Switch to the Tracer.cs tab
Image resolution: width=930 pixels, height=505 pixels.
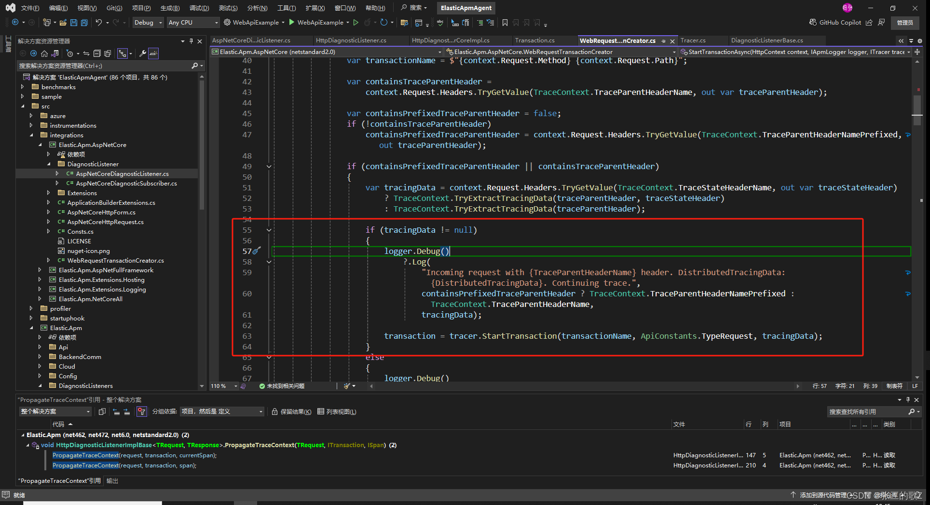click(x=693, y=40)
